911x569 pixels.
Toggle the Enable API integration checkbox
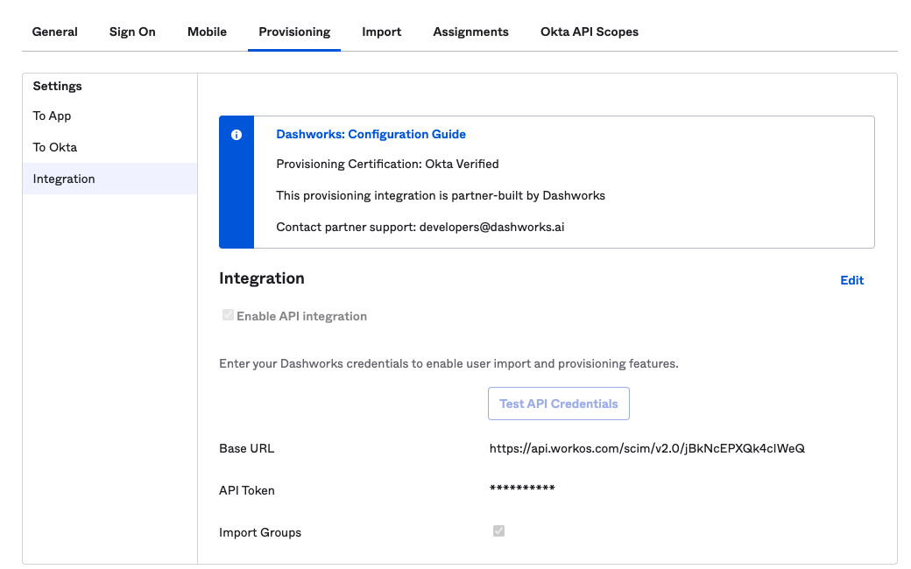(x=228, y=315)
